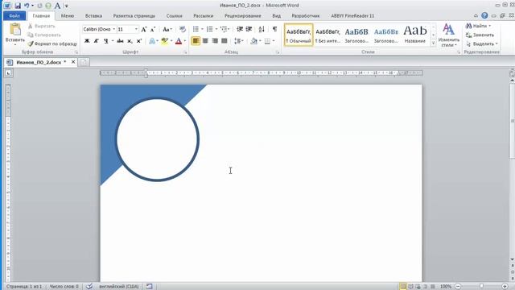The height and width of the screenshot is (290, 515).
Task: Open the font size dropdown
Action: [x=136, y=29]
